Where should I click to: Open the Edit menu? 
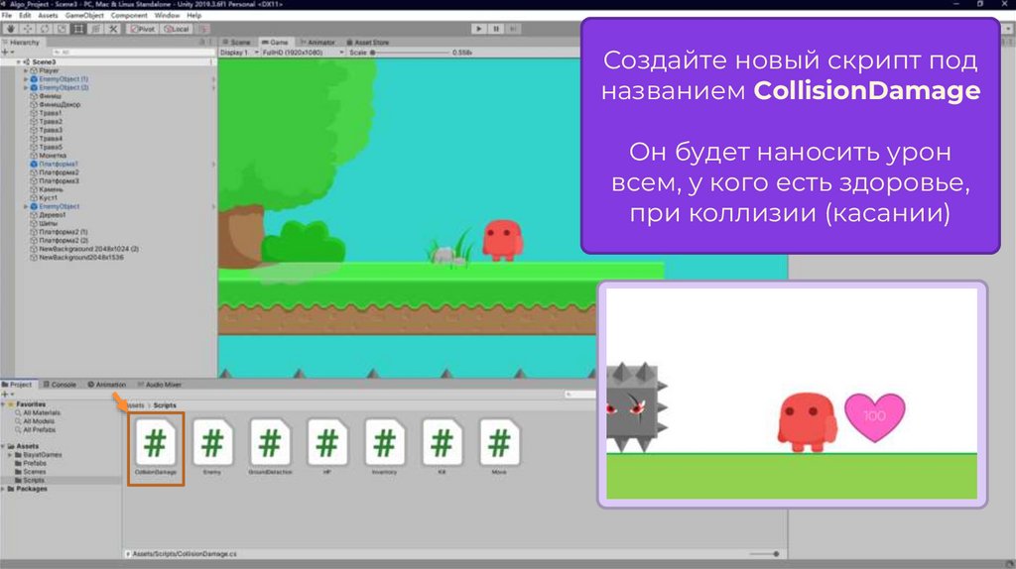(25, 15)
